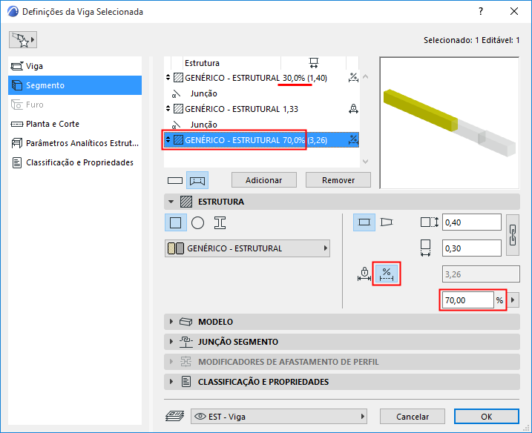Expand the CLASSIFICAÇÃO E PROPRIEDADES panel
The height and width of the screenshot is (433, 532).
(171, 381)
